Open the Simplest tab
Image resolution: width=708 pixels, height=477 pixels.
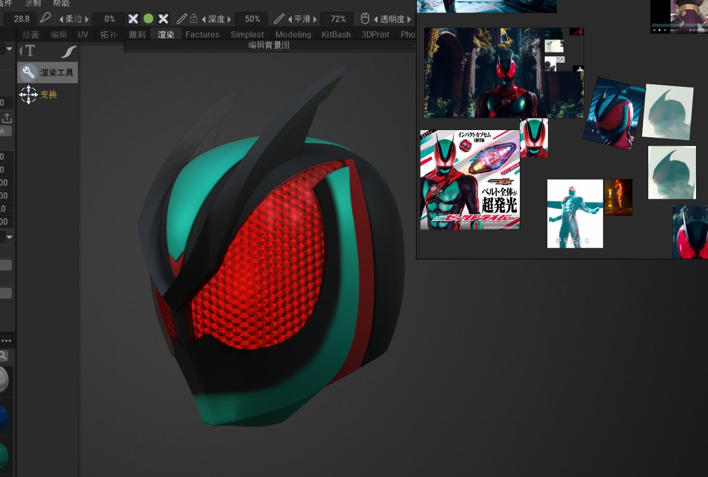[247, 34]
